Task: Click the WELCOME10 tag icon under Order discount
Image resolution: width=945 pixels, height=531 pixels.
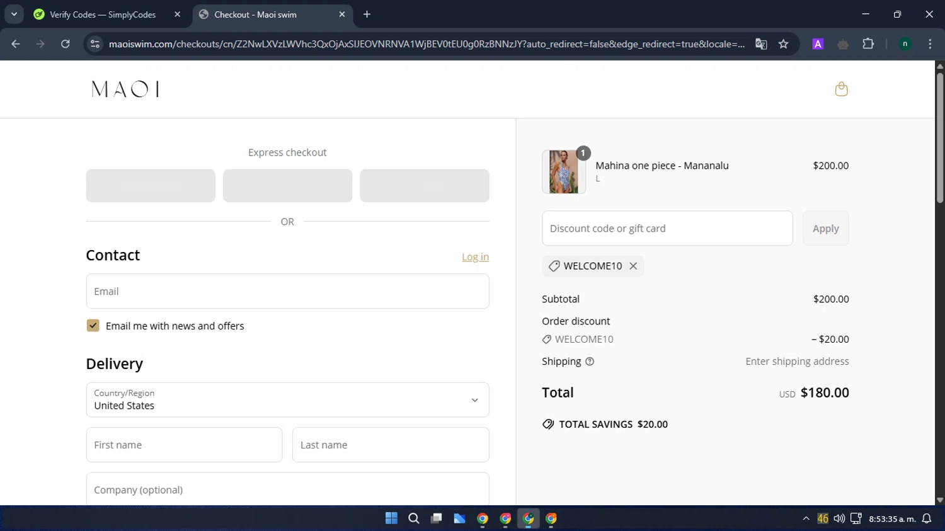Action: [547, 340]
